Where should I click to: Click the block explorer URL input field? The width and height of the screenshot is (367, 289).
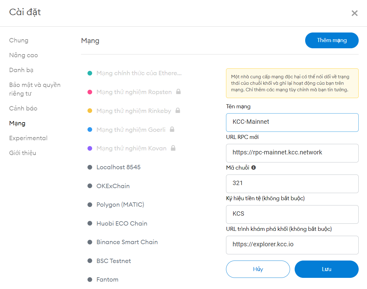click(292, 245)
